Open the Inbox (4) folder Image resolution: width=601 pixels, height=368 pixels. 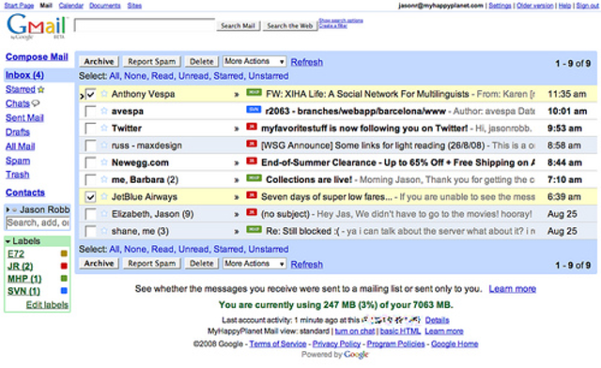pyautogui.click(x=24, y=75)
